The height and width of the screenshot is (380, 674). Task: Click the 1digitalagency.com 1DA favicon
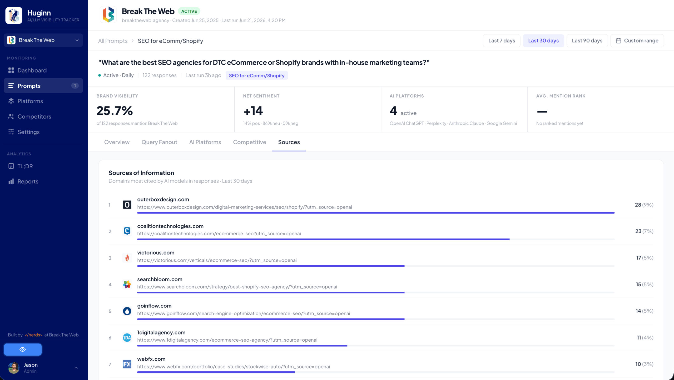127,338
